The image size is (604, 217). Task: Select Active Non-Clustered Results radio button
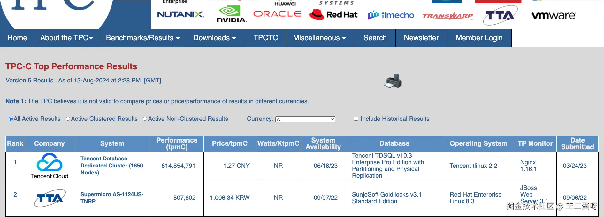(x=145, y=119)
